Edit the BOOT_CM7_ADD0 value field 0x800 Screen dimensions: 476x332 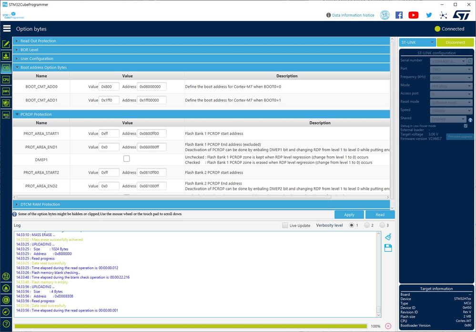tap(109, 87)
